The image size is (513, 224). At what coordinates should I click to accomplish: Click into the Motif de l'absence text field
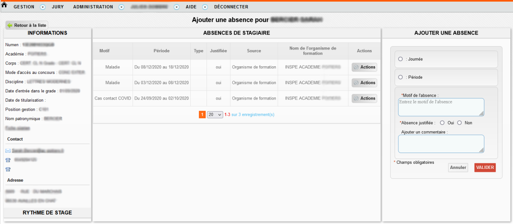point(441,107)
